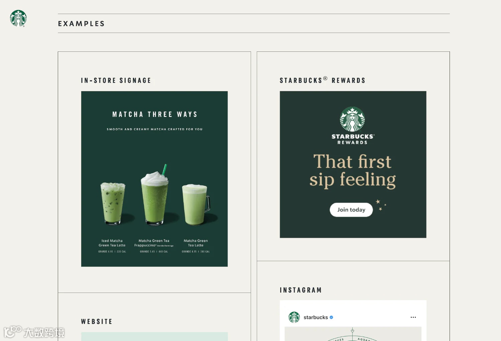Click the STARBUCKS REWARDS section heading
Screen dimensions: 501x341
[x=323, y=80]
